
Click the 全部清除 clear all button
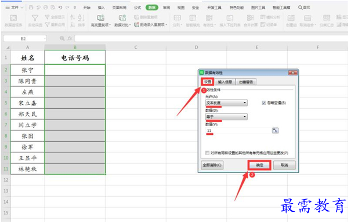(x=212, y=165)
